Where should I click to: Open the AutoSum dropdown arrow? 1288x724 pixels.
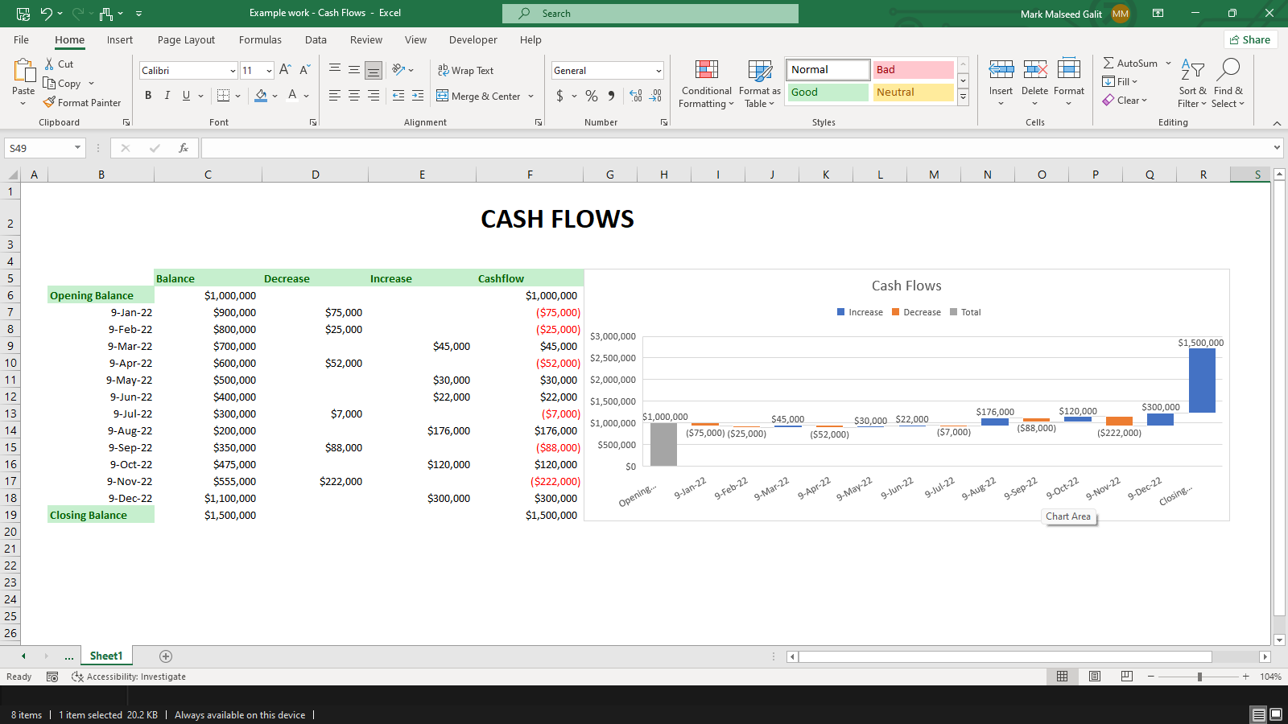(1169, 64)
